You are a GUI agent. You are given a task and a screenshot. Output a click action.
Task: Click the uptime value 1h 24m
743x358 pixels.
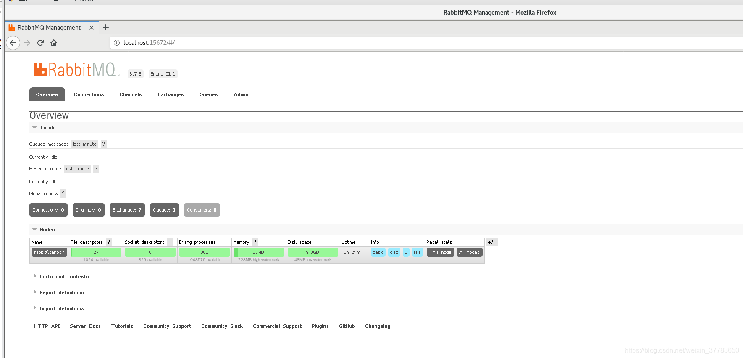[x=352, y=252]
